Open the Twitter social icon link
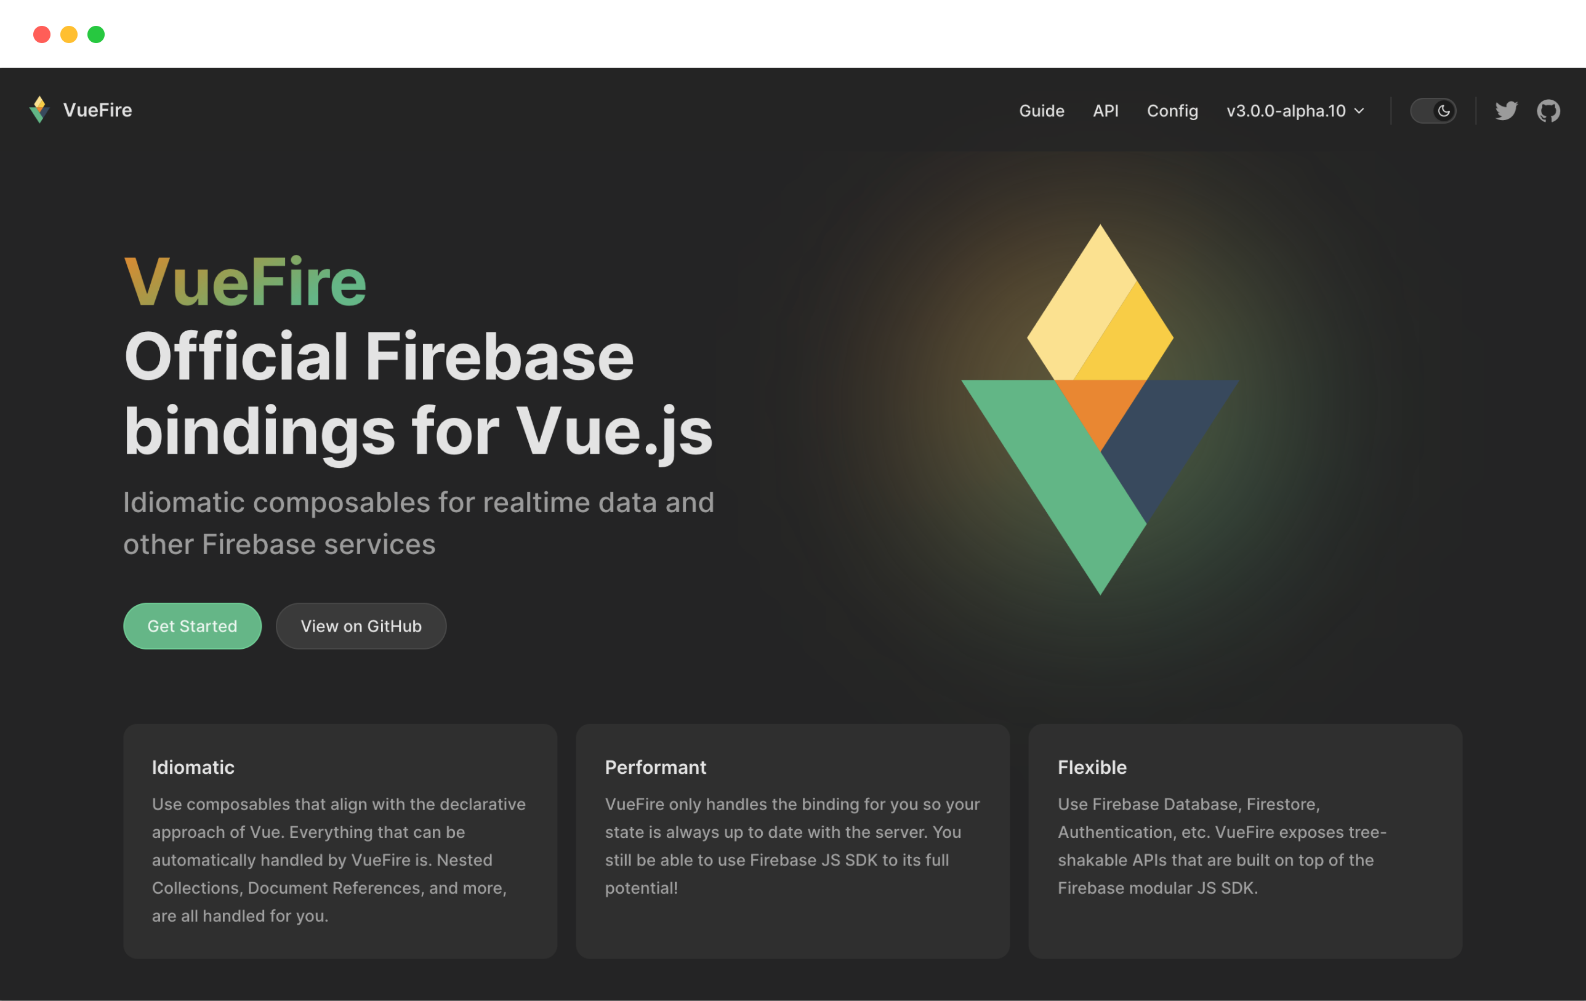The width and height of the screenshot is (1586, 1001). [1507, 111]
